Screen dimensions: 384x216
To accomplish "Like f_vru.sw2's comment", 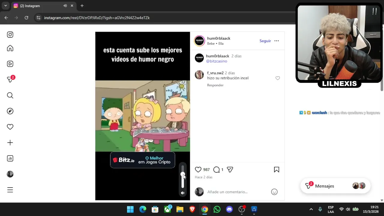I will [x=277, y=78].
